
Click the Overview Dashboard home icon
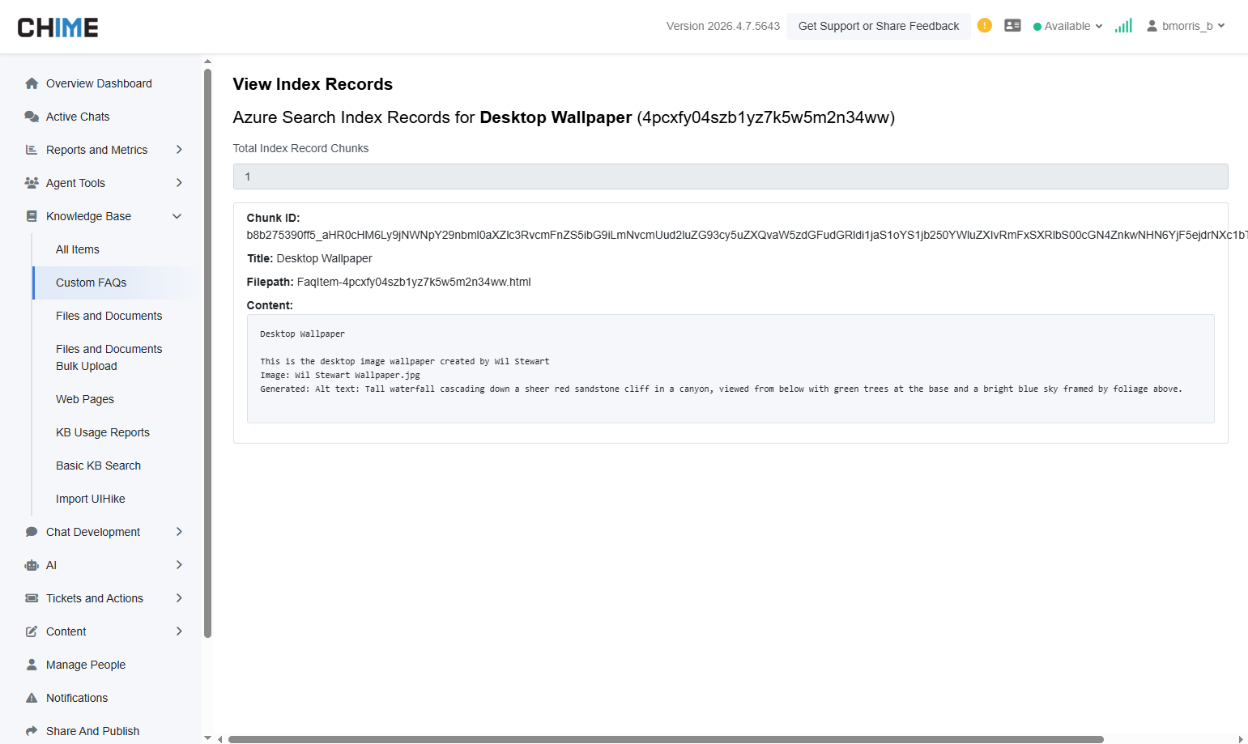point(32,83)
